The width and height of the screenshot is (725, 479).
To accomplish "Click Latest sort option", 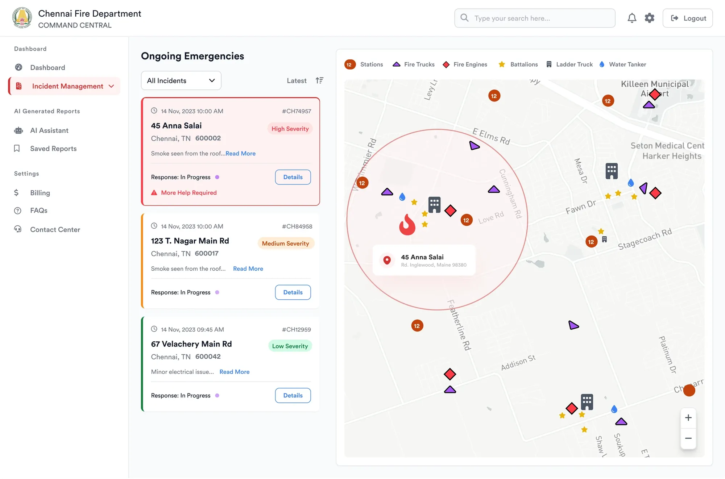I will point(297,80).
